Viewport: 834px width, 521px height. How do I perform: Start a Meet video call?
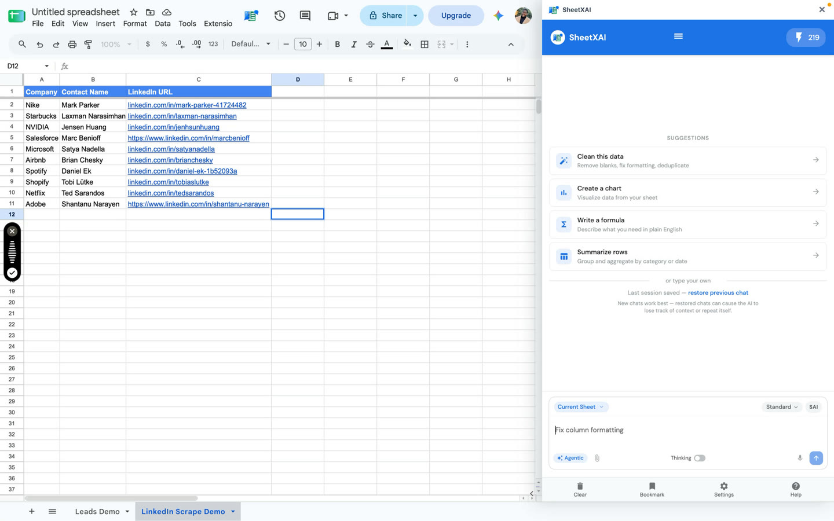click(x=333, y=16)
